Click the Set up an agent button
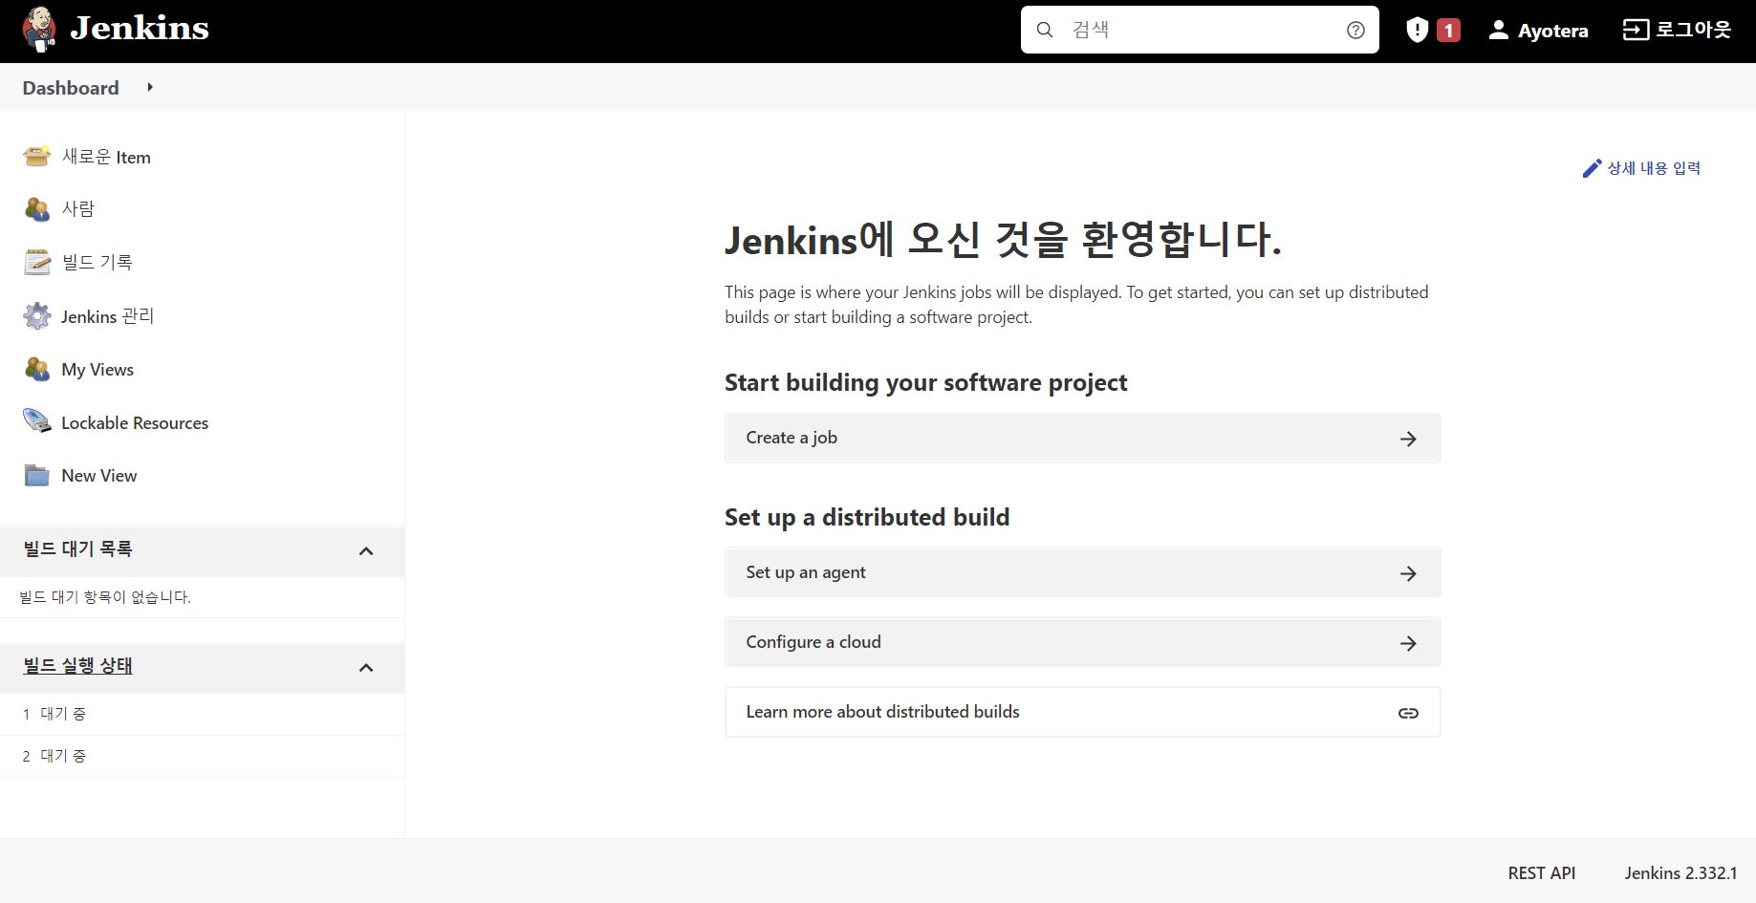The width and height of the screenshot is (1756, 903). click(x=1082, y=572)
